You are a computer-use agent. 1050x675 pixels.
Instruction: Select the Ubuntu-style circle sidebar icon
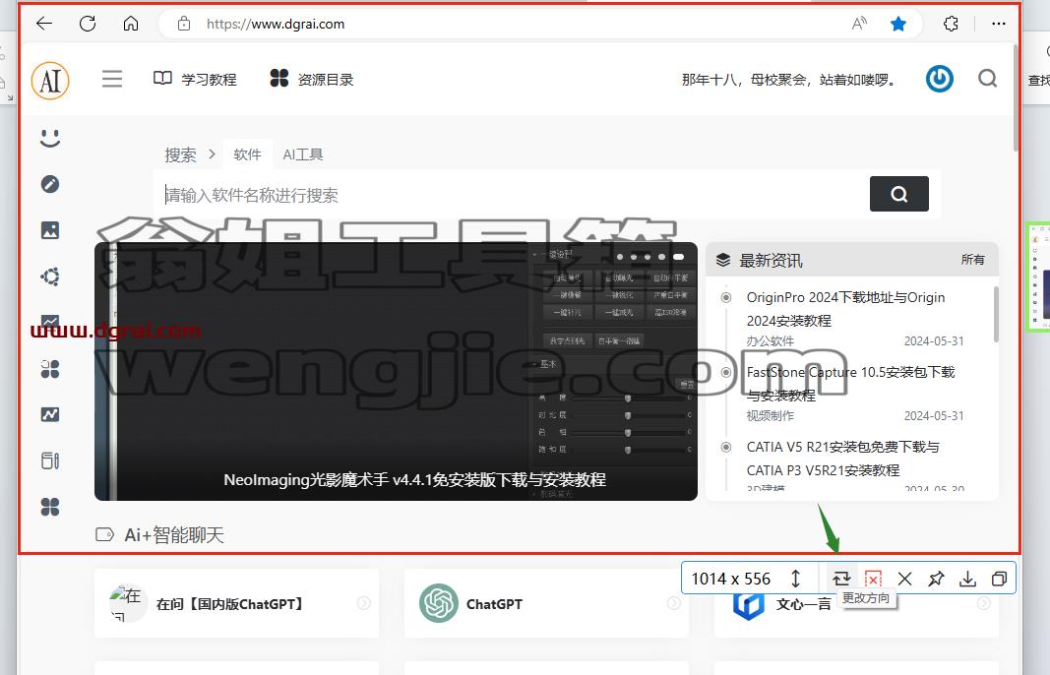50,276
